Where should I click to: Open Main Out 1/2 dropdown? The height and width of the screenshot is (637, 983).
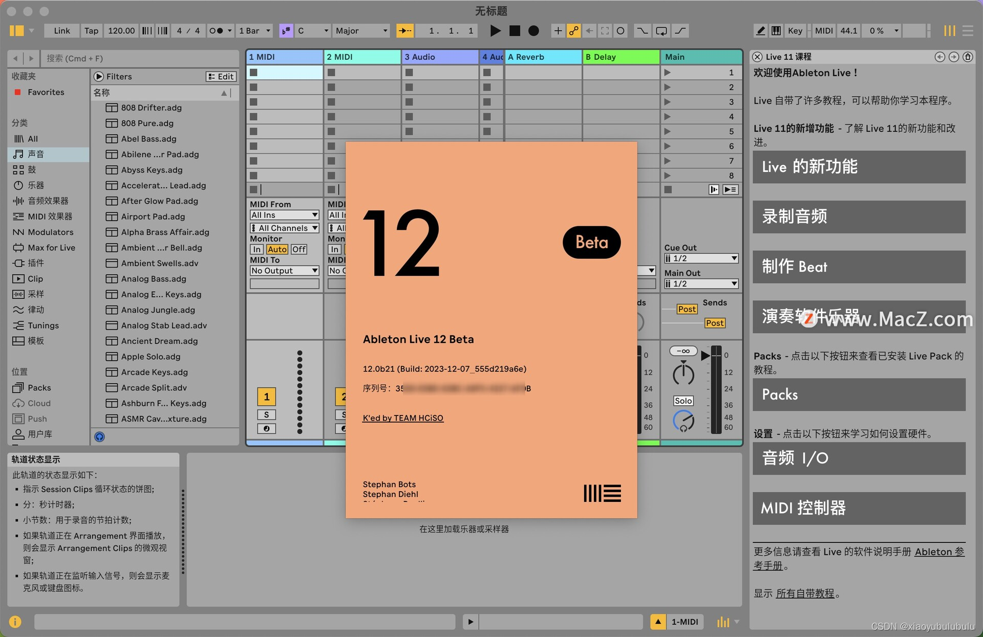click(x=701, y=283)
